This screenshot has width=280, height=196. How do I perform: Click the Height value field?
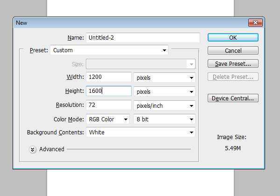pos(108,91)
